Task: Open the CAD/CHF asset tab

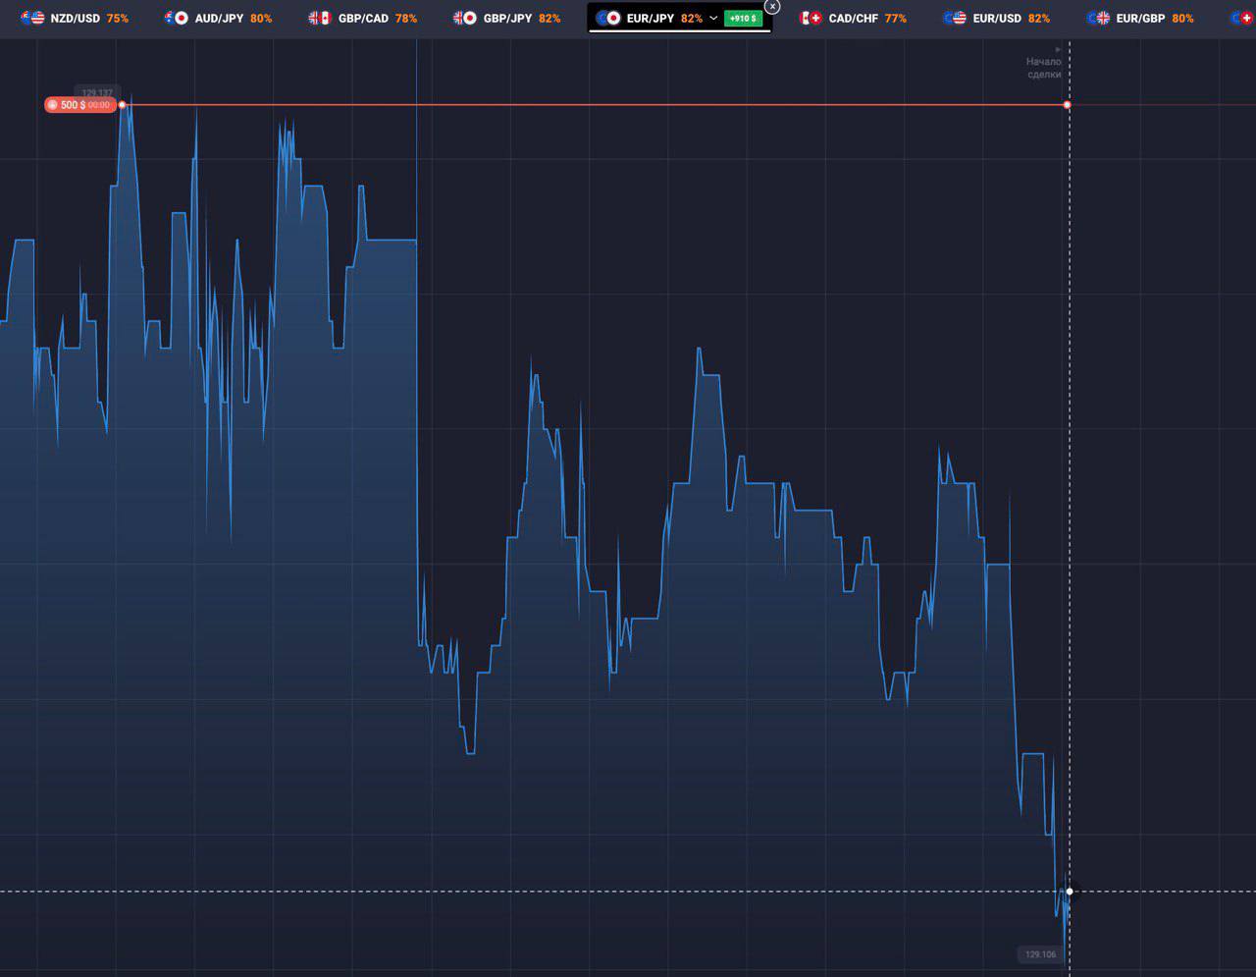Action: click(x=853, y=19)
